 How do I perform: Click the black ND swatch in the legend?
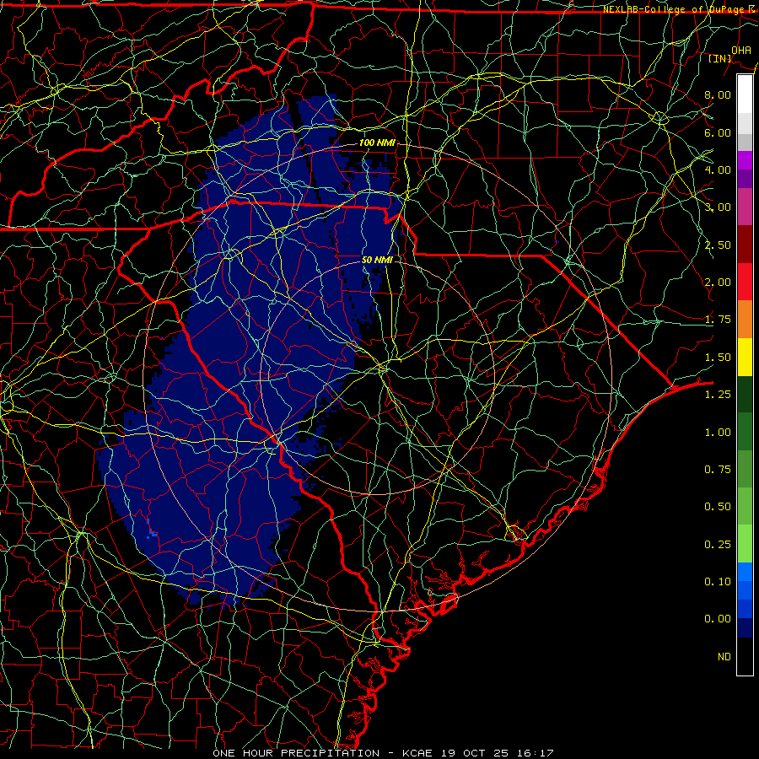tap(745, 656)
